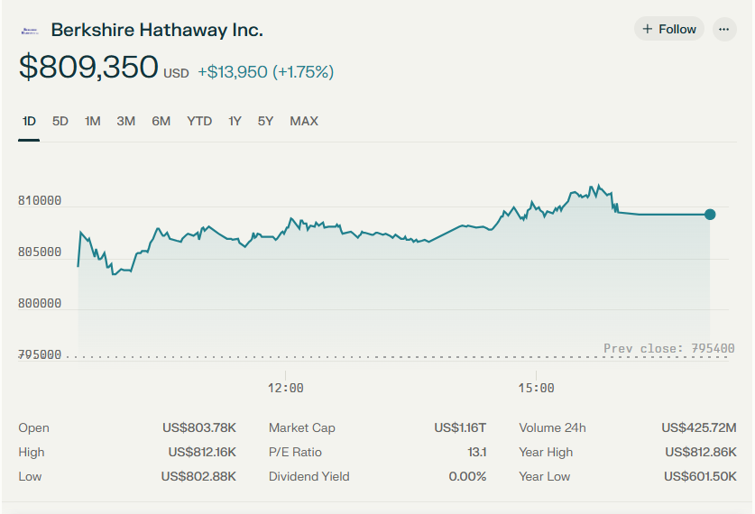Viewport: 755px width, 514px height.
Task: Click the current price dot on the chart
Action: (710, 215)
